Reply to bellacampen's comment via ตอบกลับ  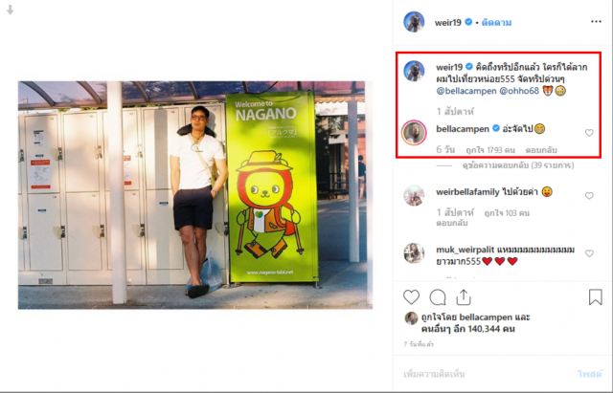tap(541, 150)
